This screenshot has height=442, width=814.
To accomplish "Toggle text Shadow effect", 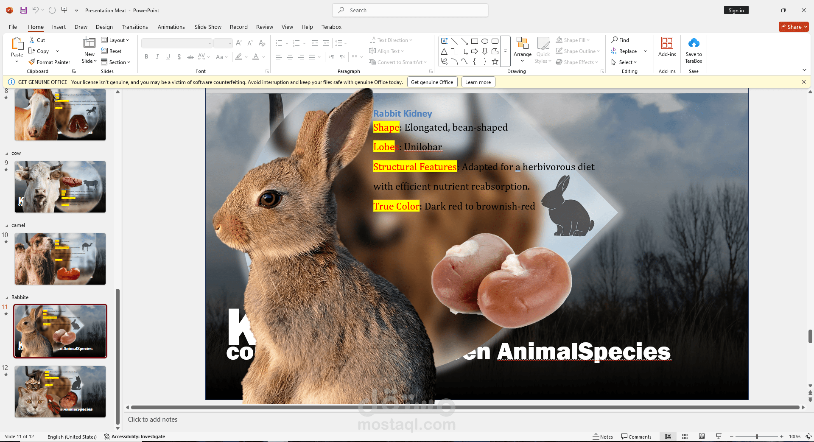I will point(179,56).
